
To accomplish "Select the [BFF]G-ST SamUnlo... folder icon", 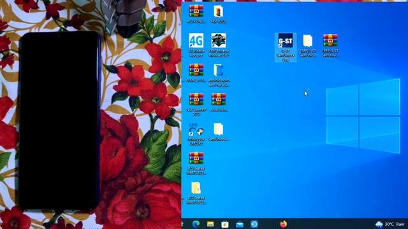I will pos(308,45).
